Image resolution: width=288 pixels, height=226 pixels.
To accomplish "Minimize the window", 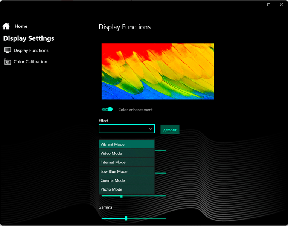I will 256,5.
